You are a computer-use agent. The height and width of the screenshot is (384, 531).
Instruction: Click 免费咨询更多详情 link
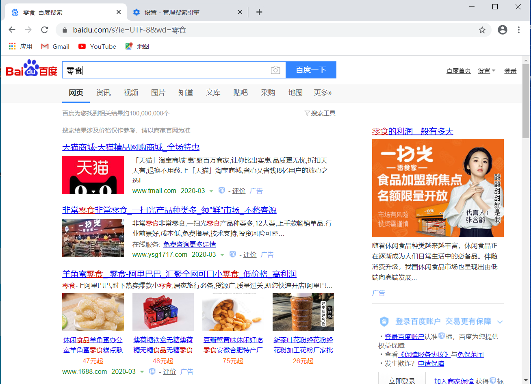[189, 244]
